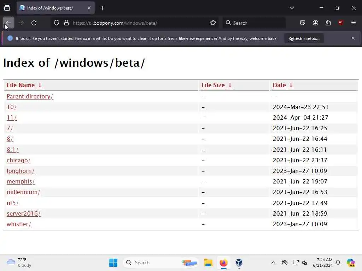Dismiss the Firefox refresh notification bar

pos(353,38)
